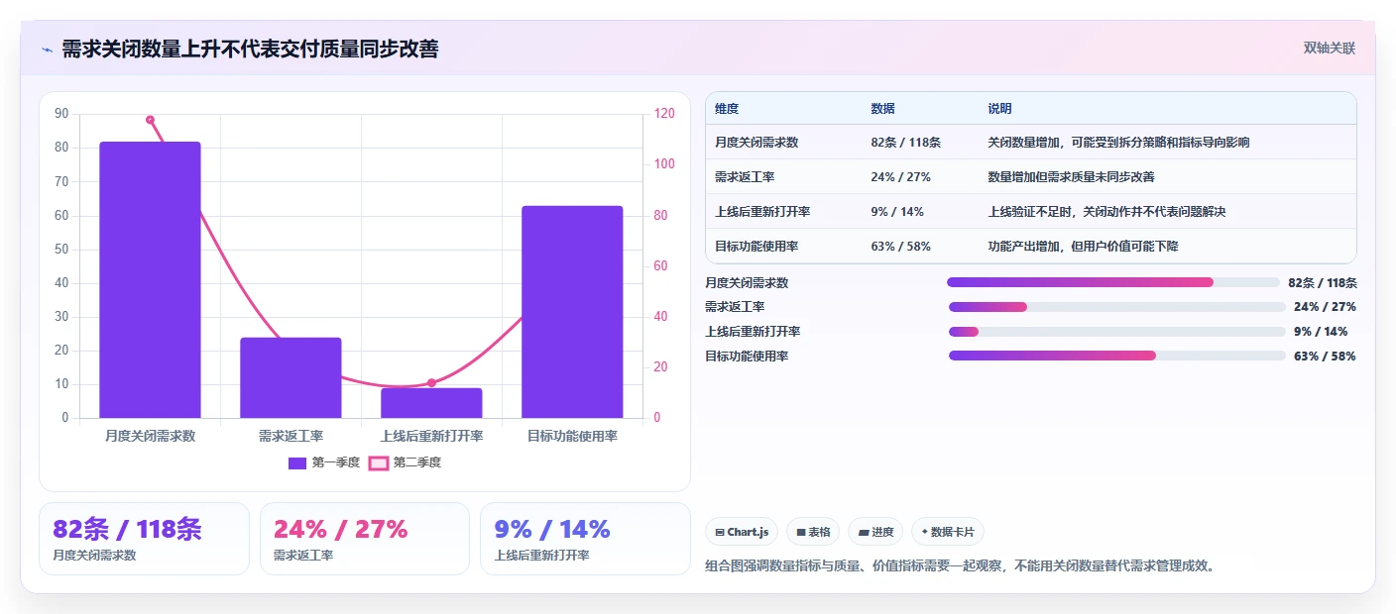The height and width of the screenshot is (614, 1396).
Task: Click the 月度关闭需求数 bar in the chart
Action: coord(150,279)
